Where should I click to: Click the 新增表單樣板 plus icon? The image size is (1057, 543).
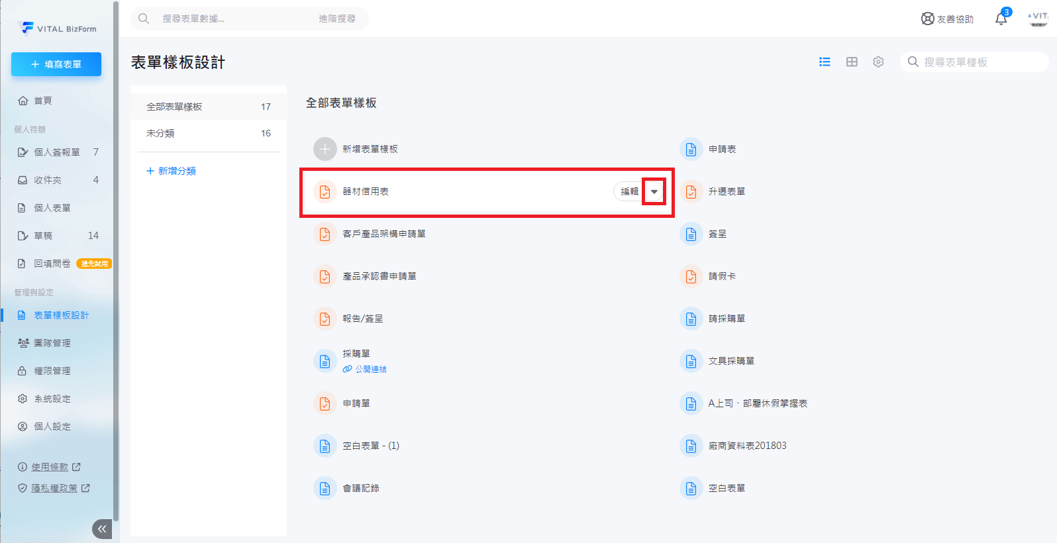tap(325, 149)
